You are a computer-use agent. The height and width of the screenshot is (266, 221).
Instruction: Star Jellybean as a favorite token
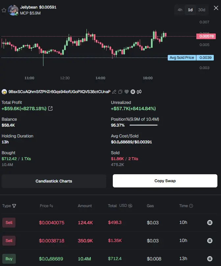coord(4,10)
